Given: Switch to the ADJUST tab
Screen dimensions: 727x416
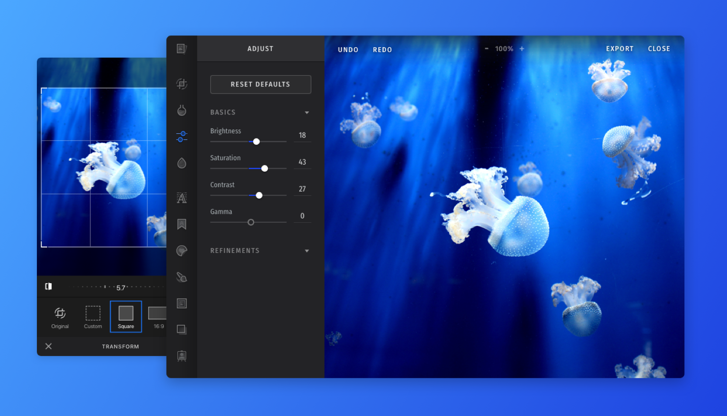Looking at the screenshot, I should click(260, 48).
